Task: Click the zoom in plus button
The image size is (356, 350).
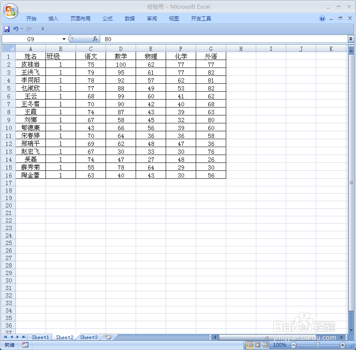Action: pos(342,345)
